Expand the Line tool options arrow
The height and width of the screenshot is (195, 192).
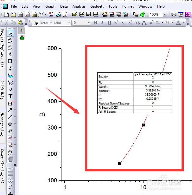pos(15,117)
